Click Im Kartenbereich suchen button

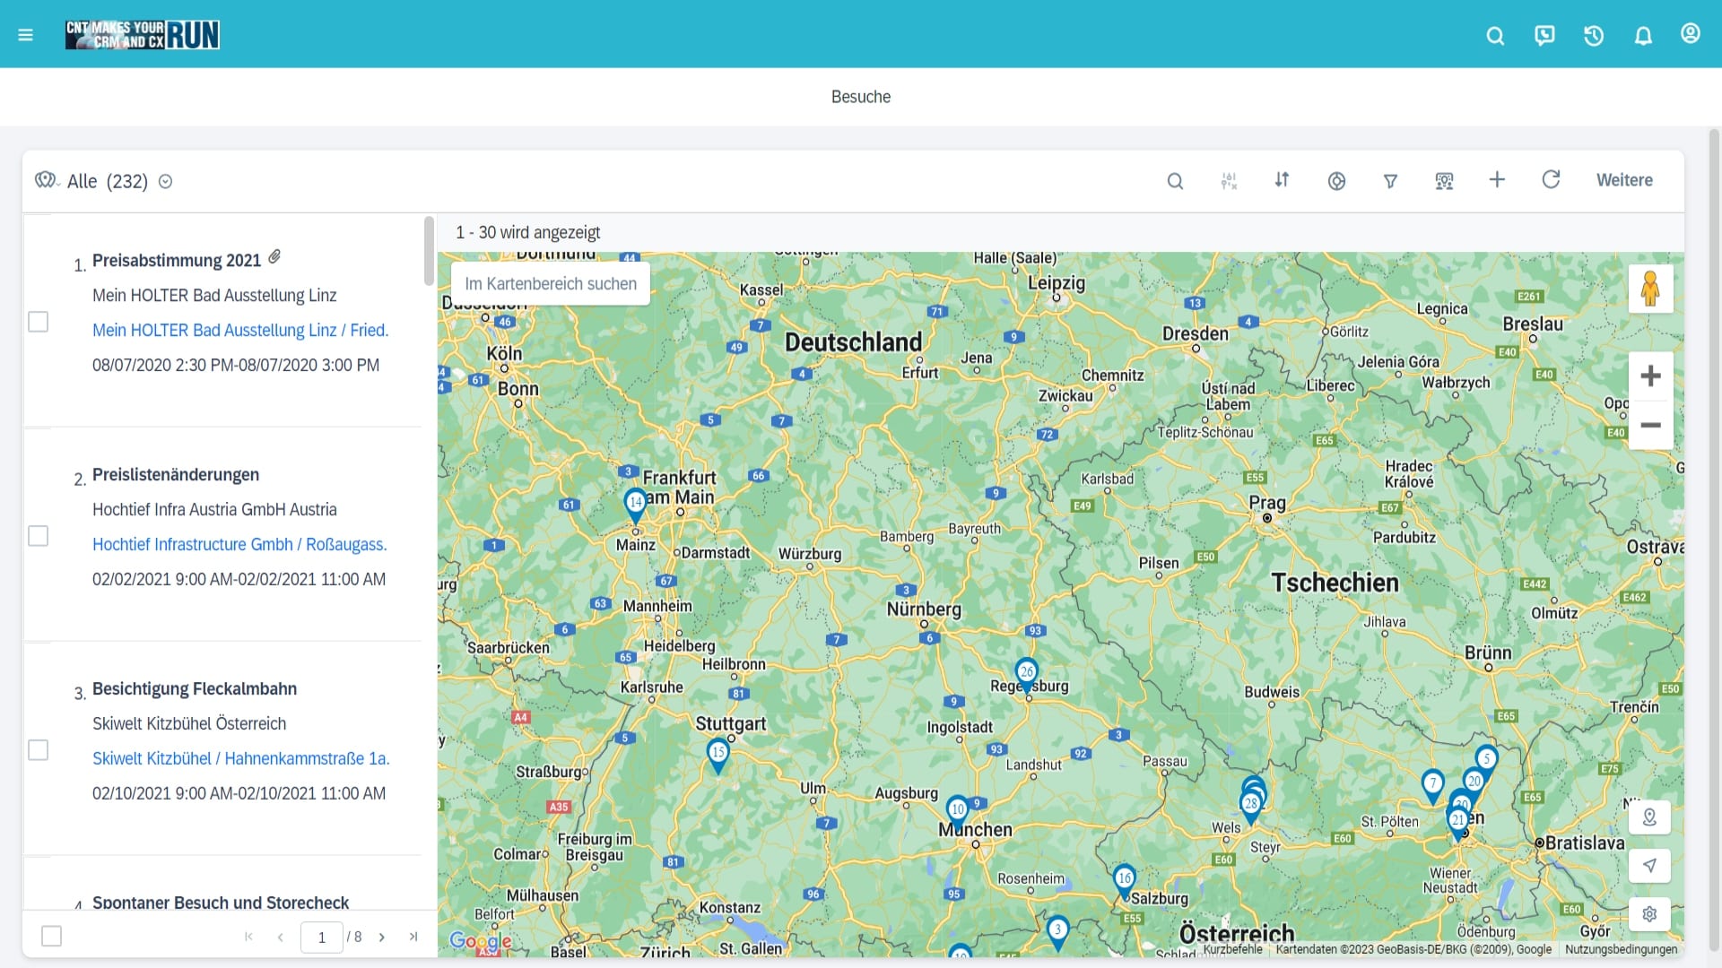click(x=551, y=284)
